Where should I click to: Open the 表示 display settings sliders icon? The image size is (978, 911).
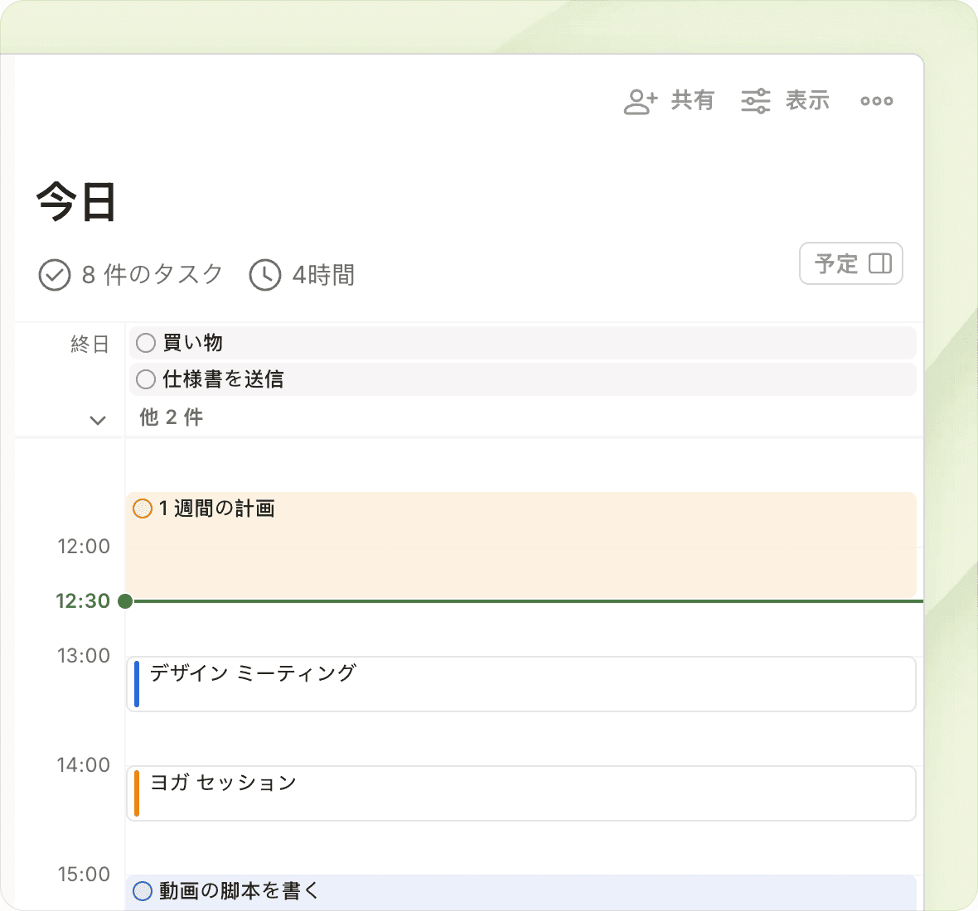point(755,101)
